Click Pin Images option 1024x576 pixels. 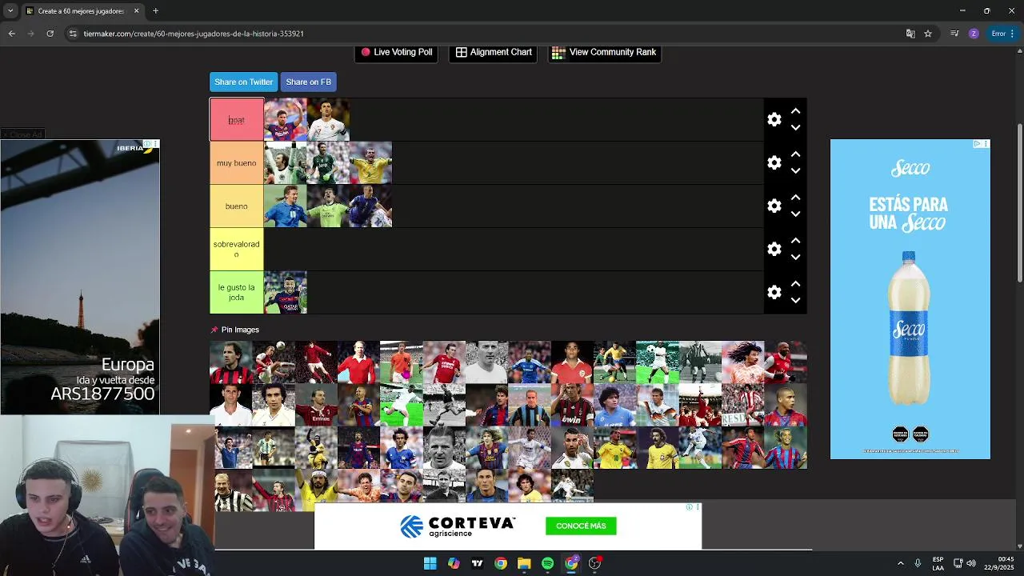[x=234, y=330]
